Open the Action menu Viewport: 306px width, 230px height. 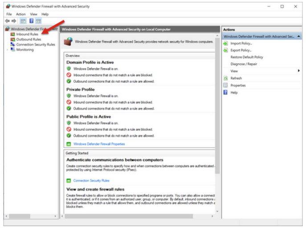21,14
